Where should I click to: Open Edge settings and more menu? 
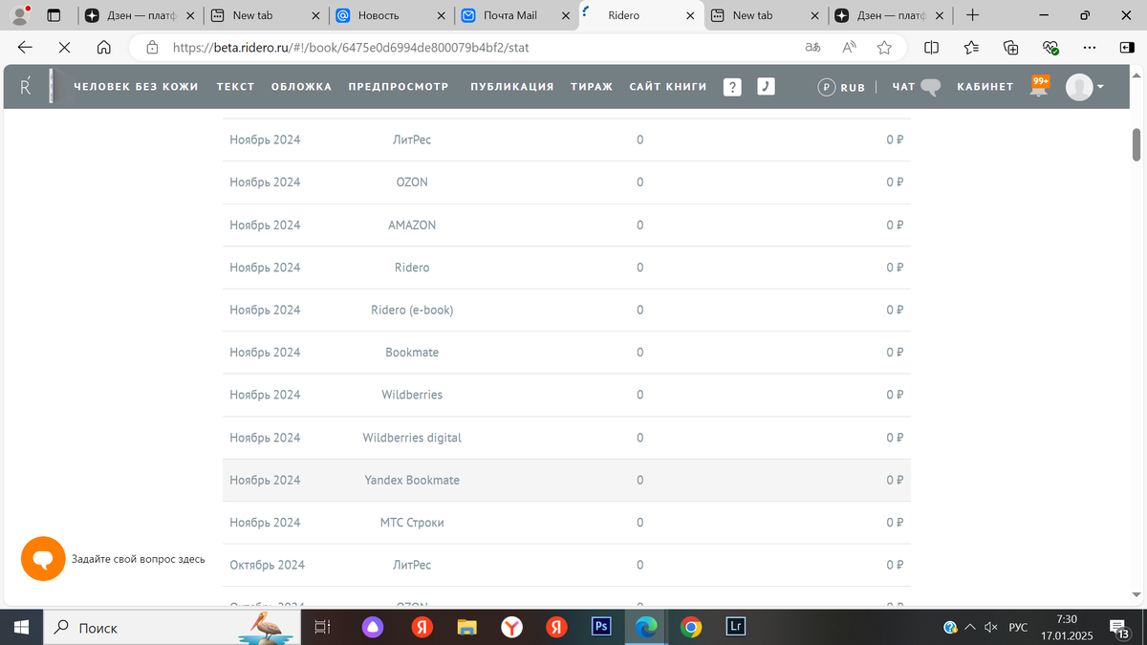1091,47
